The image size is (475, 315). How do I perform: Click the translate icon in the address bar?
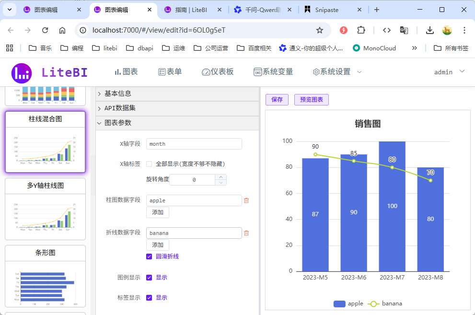click(404, 30)
